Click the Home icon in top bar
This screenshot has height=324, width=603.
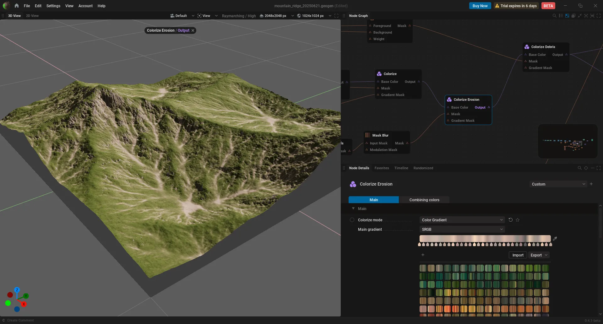click(x=16, y=6)
